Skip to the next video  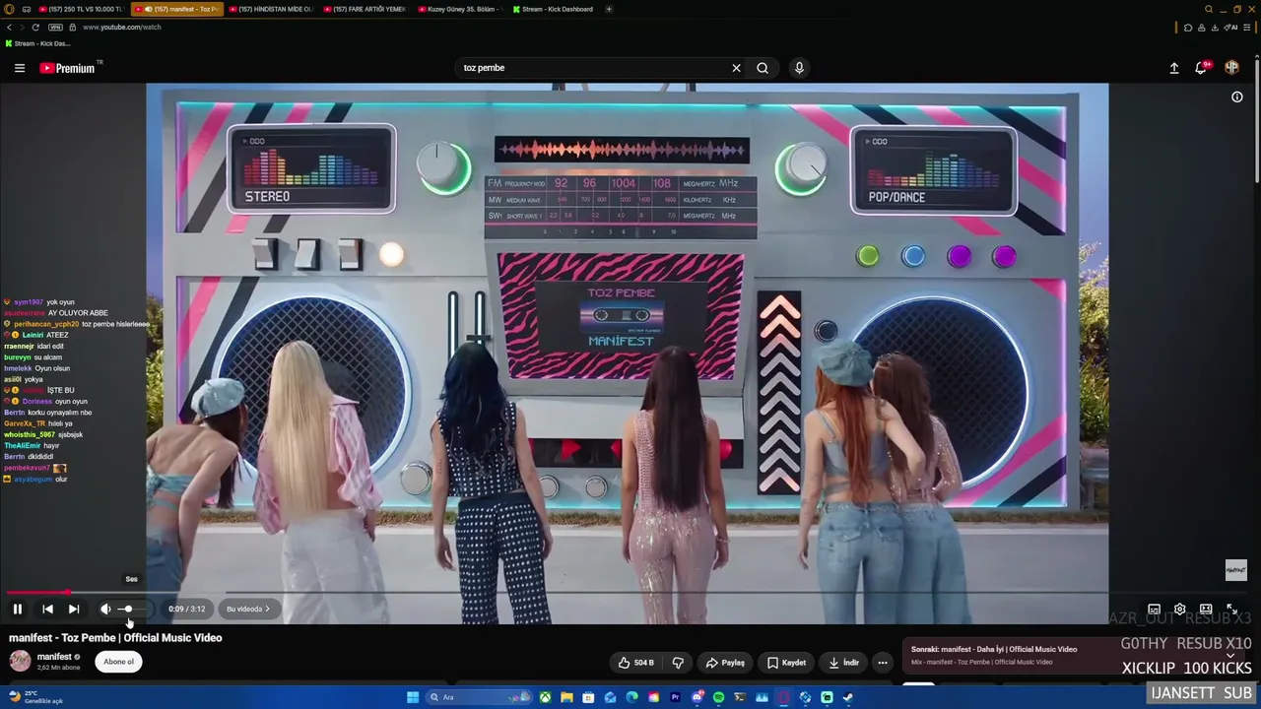pos(73,609)
